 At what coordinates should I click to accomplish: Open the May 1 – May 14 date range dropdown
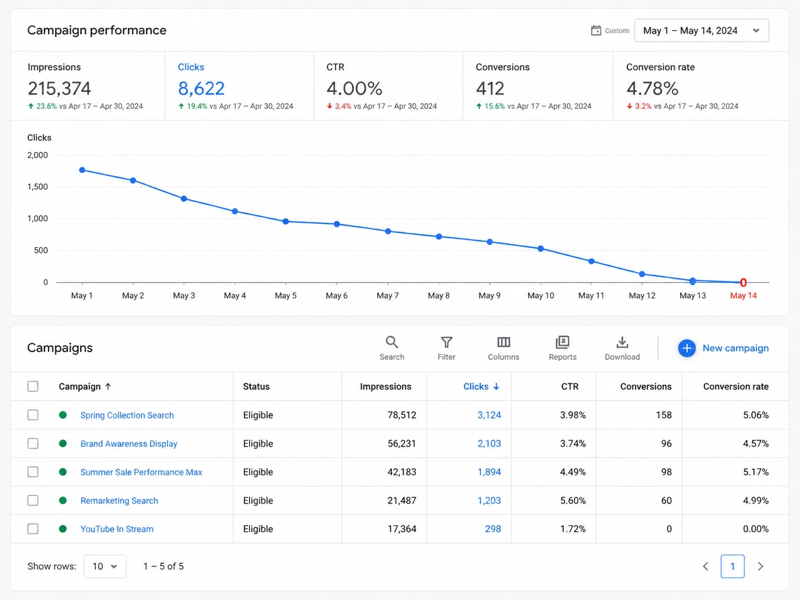701,31
